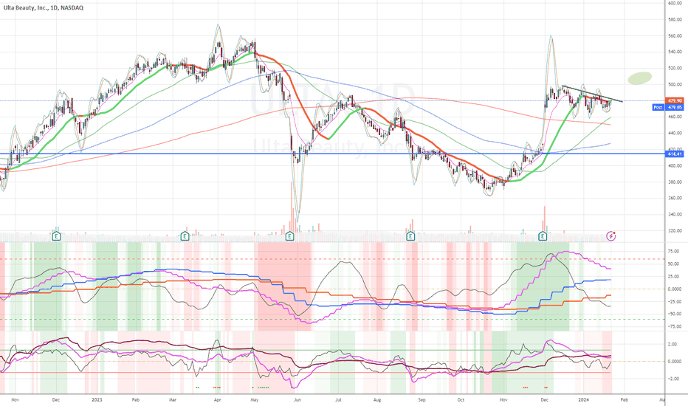Screen dimensions: 688x406
Task: Click the 2024 label on the time axis
Action: (583, 400)
